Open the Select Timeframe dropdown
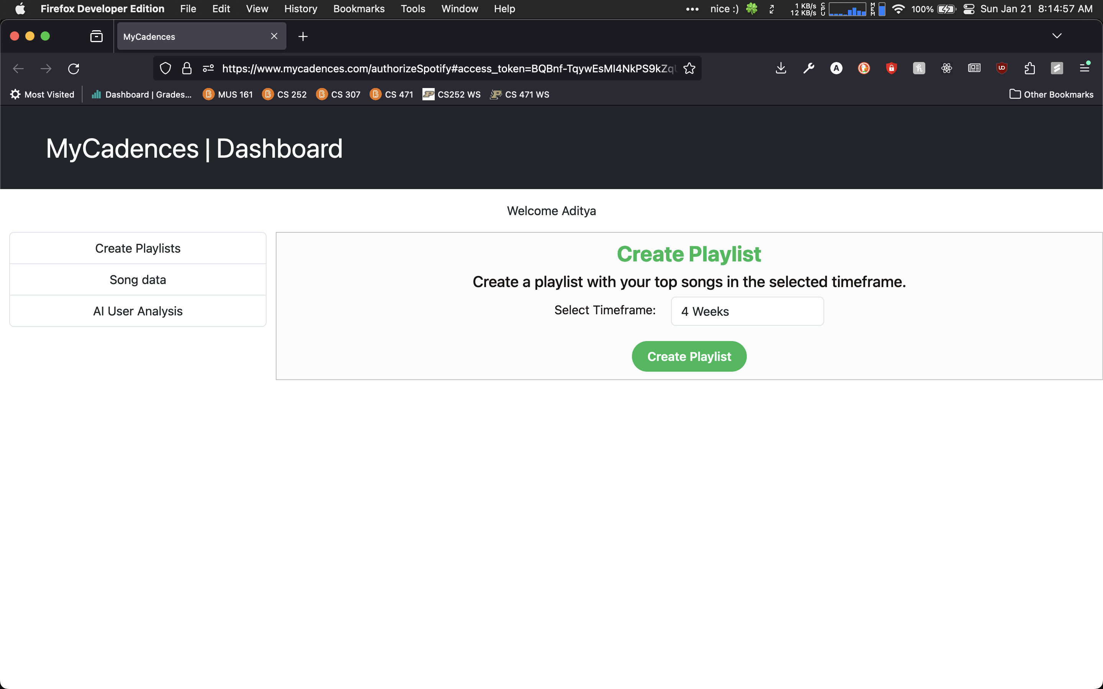This screenshot has height=689, width=1103. click(746, 311)
